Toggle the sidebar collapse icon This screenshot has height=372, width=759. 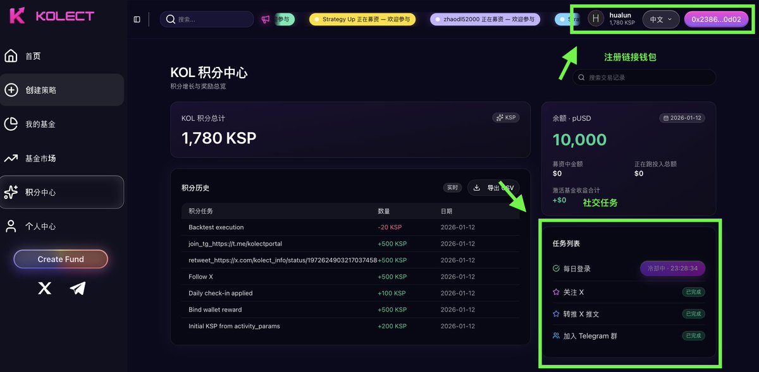[x=137, y=19]
